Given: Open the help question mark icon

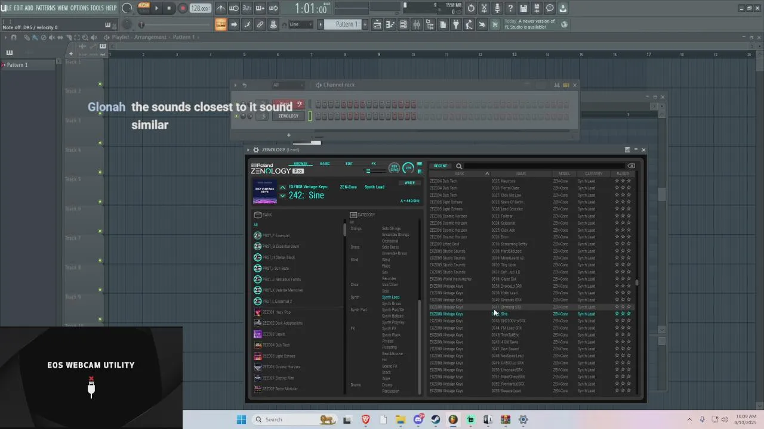Looking at the screenshot, I should point(510,8).
